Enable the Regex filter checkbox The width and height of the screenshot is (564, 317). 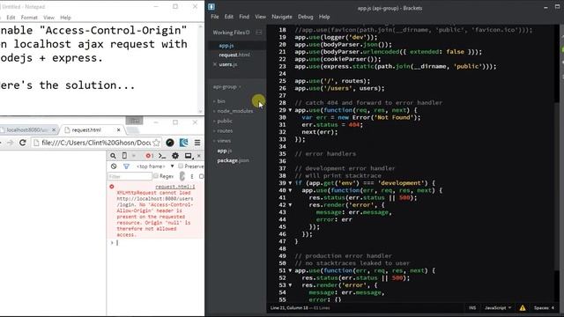coord(156,176)
